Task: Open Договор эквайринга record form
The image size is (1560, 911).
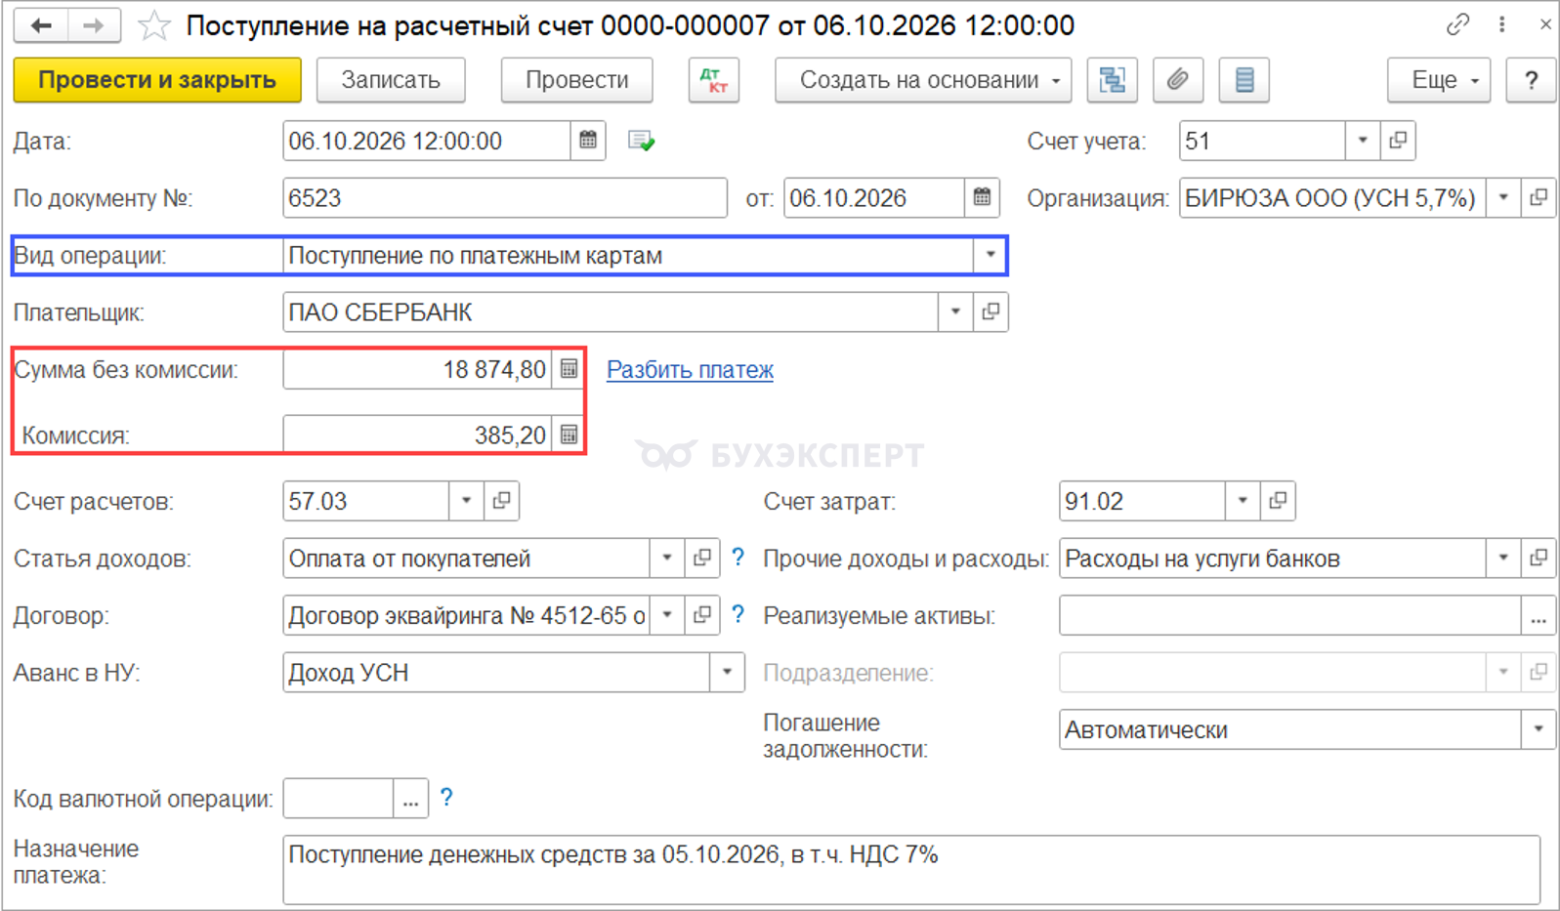Action: (702, 615)
